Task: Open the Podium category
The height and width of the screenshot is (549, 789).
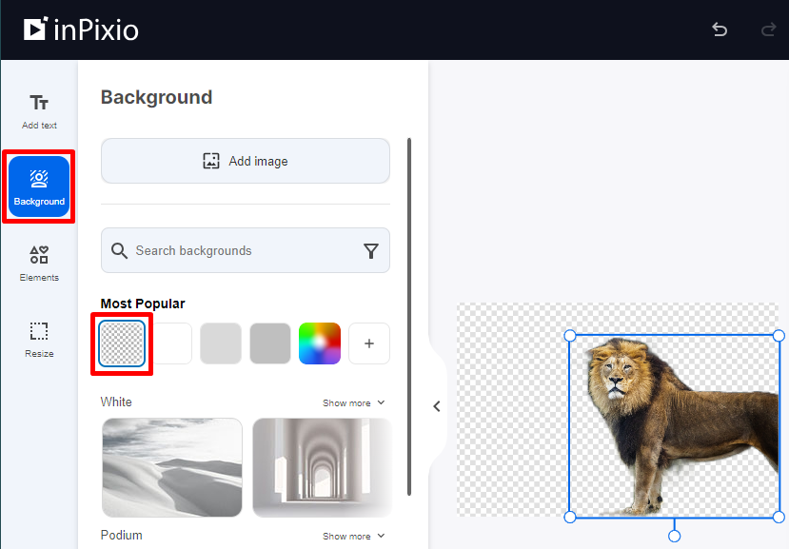Action: coord(121,536)
